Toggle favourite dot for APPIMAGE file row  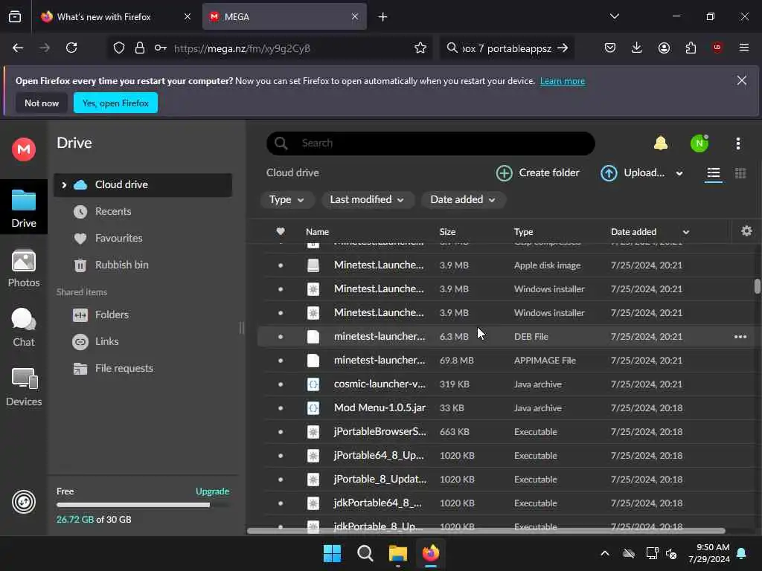(x=281, y=361)
